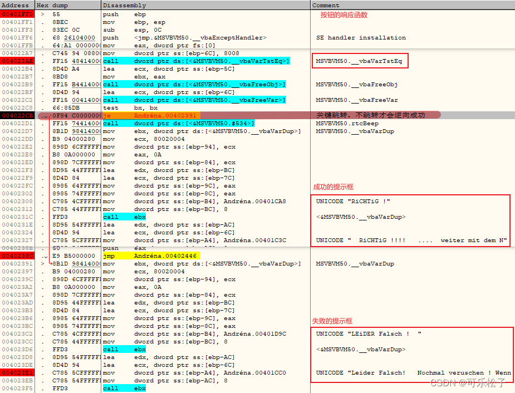
Task: Click the Address column header
Action: tap(16, 4)
